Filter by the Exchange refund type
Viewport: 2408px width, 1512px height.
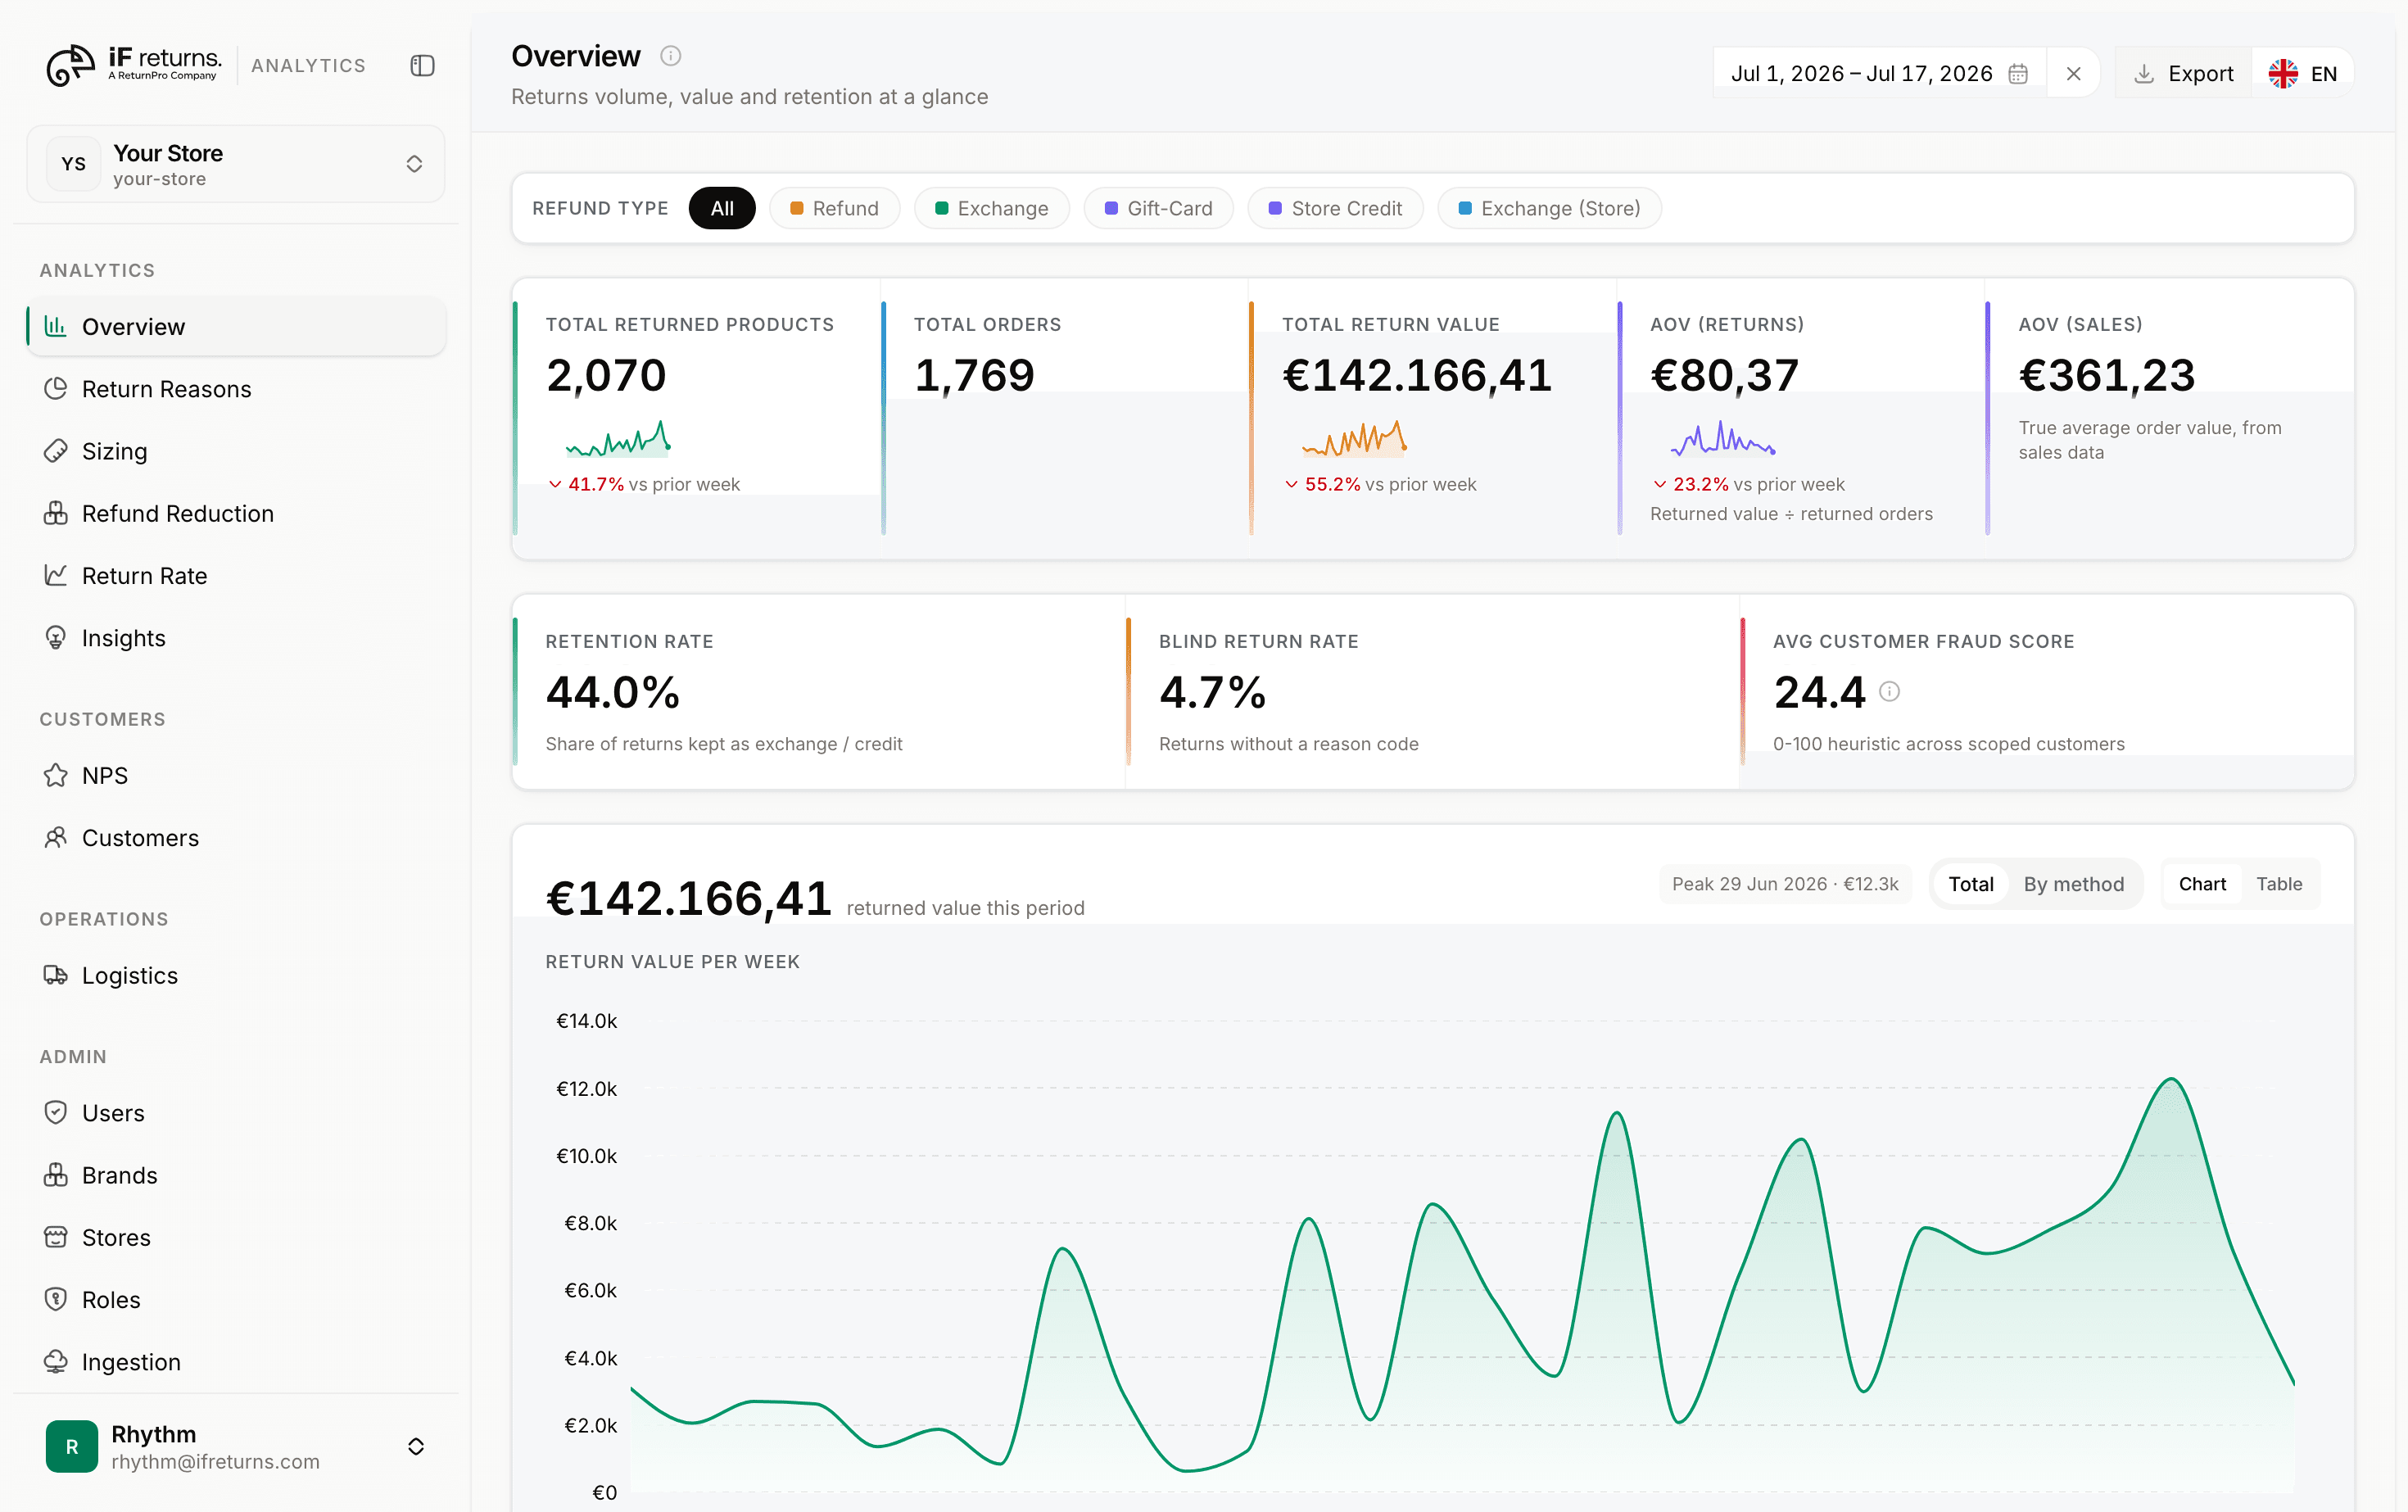coord(991,208)
